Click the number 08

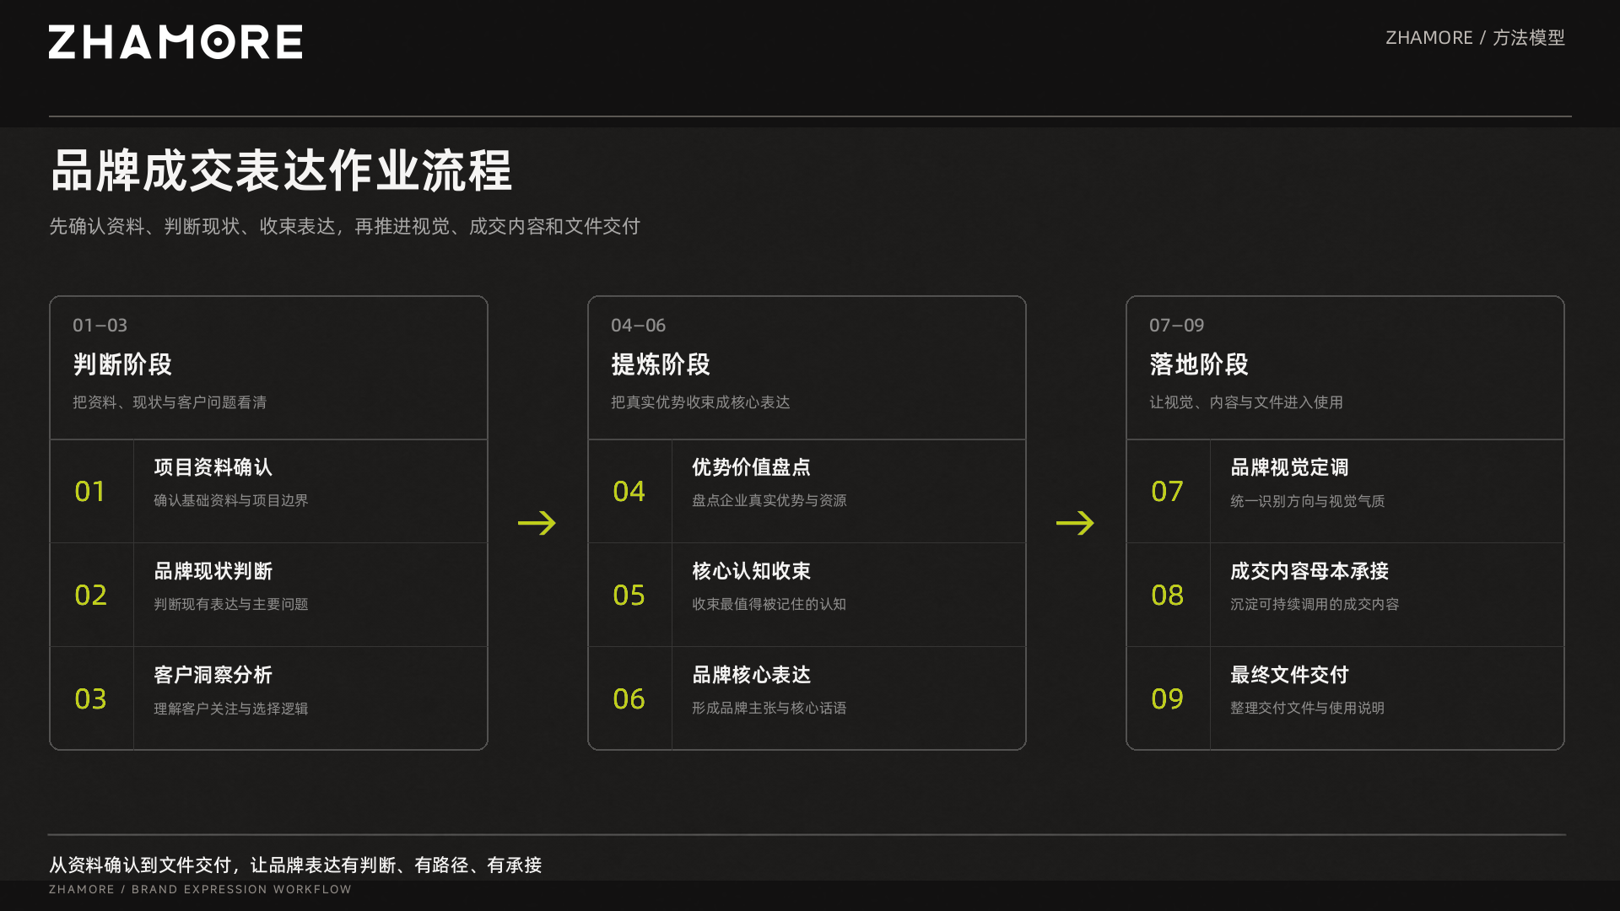coord(1167,595)
